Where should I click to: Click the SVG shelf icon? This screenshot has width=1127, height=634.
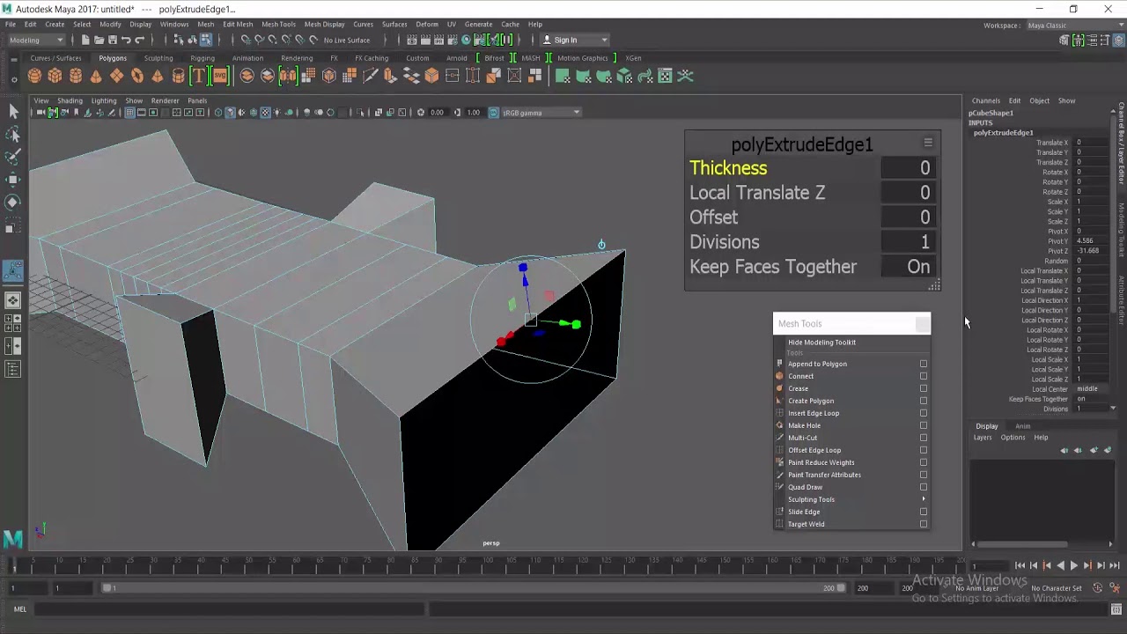click(x=220, y=77)
